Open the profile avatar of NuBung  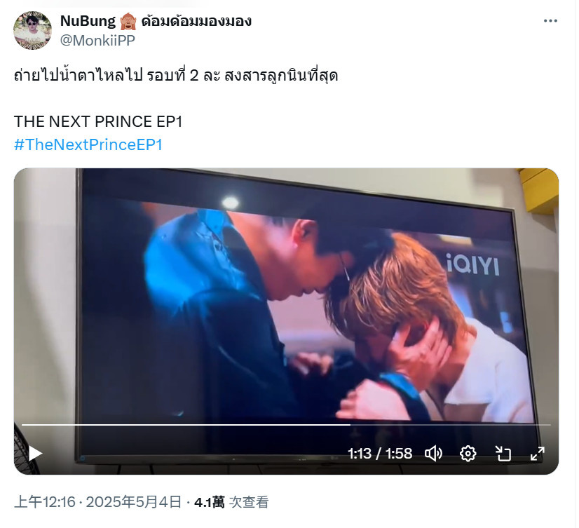point(32,30)
